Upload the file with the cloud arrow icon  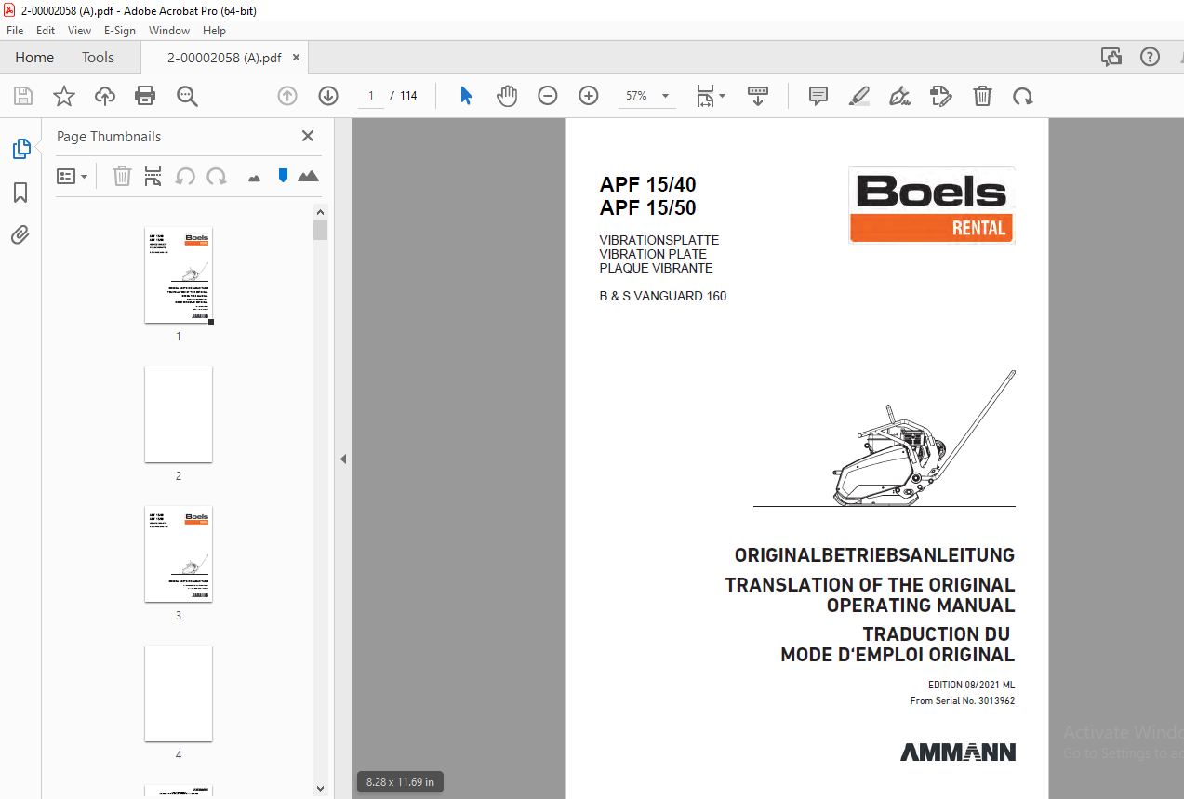click(105, 96)
